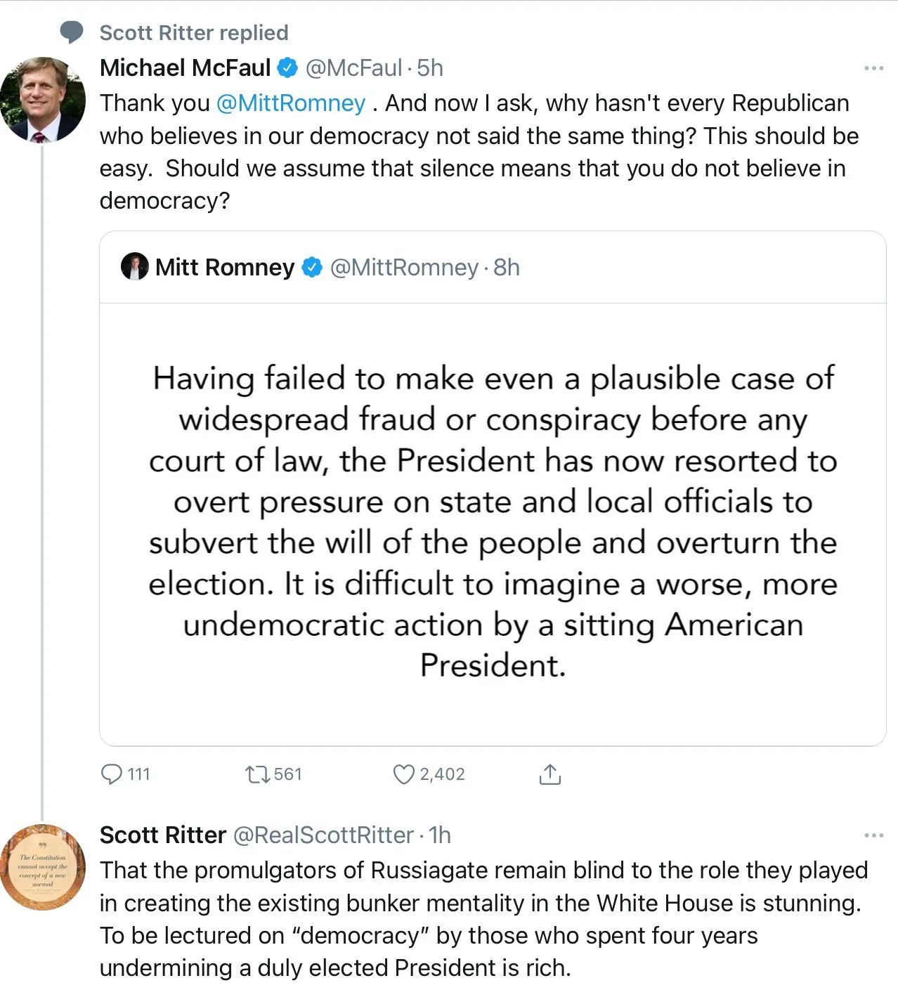Click the Scott Ritter replied speech bubble

[71, 32]
